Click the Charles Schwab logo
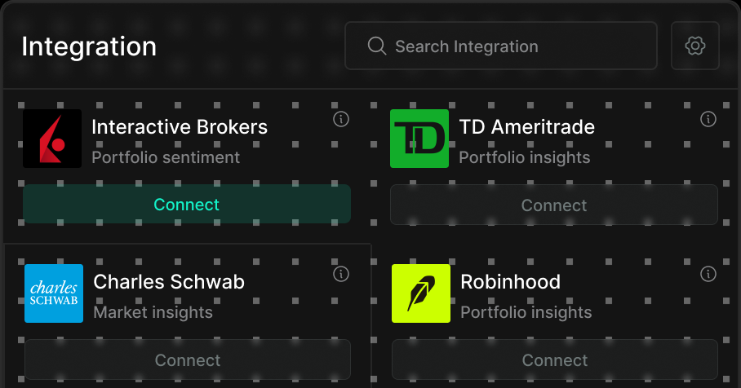Screen dimensions: 741x388 54,293
